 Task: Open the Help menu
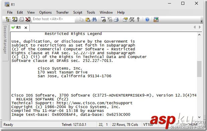coord(121,12)
